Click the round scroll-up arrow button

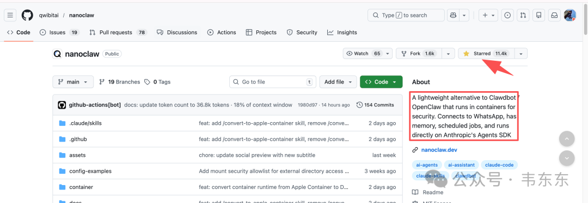point(567,139)
